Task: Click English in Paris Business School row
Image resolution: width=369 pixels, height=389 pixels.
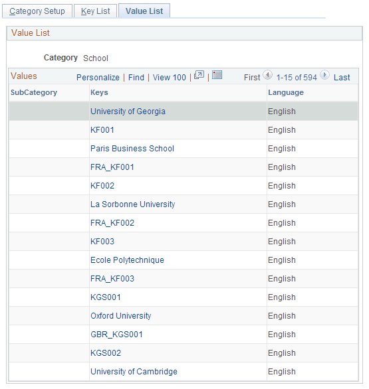Action: tap(282, 149)
